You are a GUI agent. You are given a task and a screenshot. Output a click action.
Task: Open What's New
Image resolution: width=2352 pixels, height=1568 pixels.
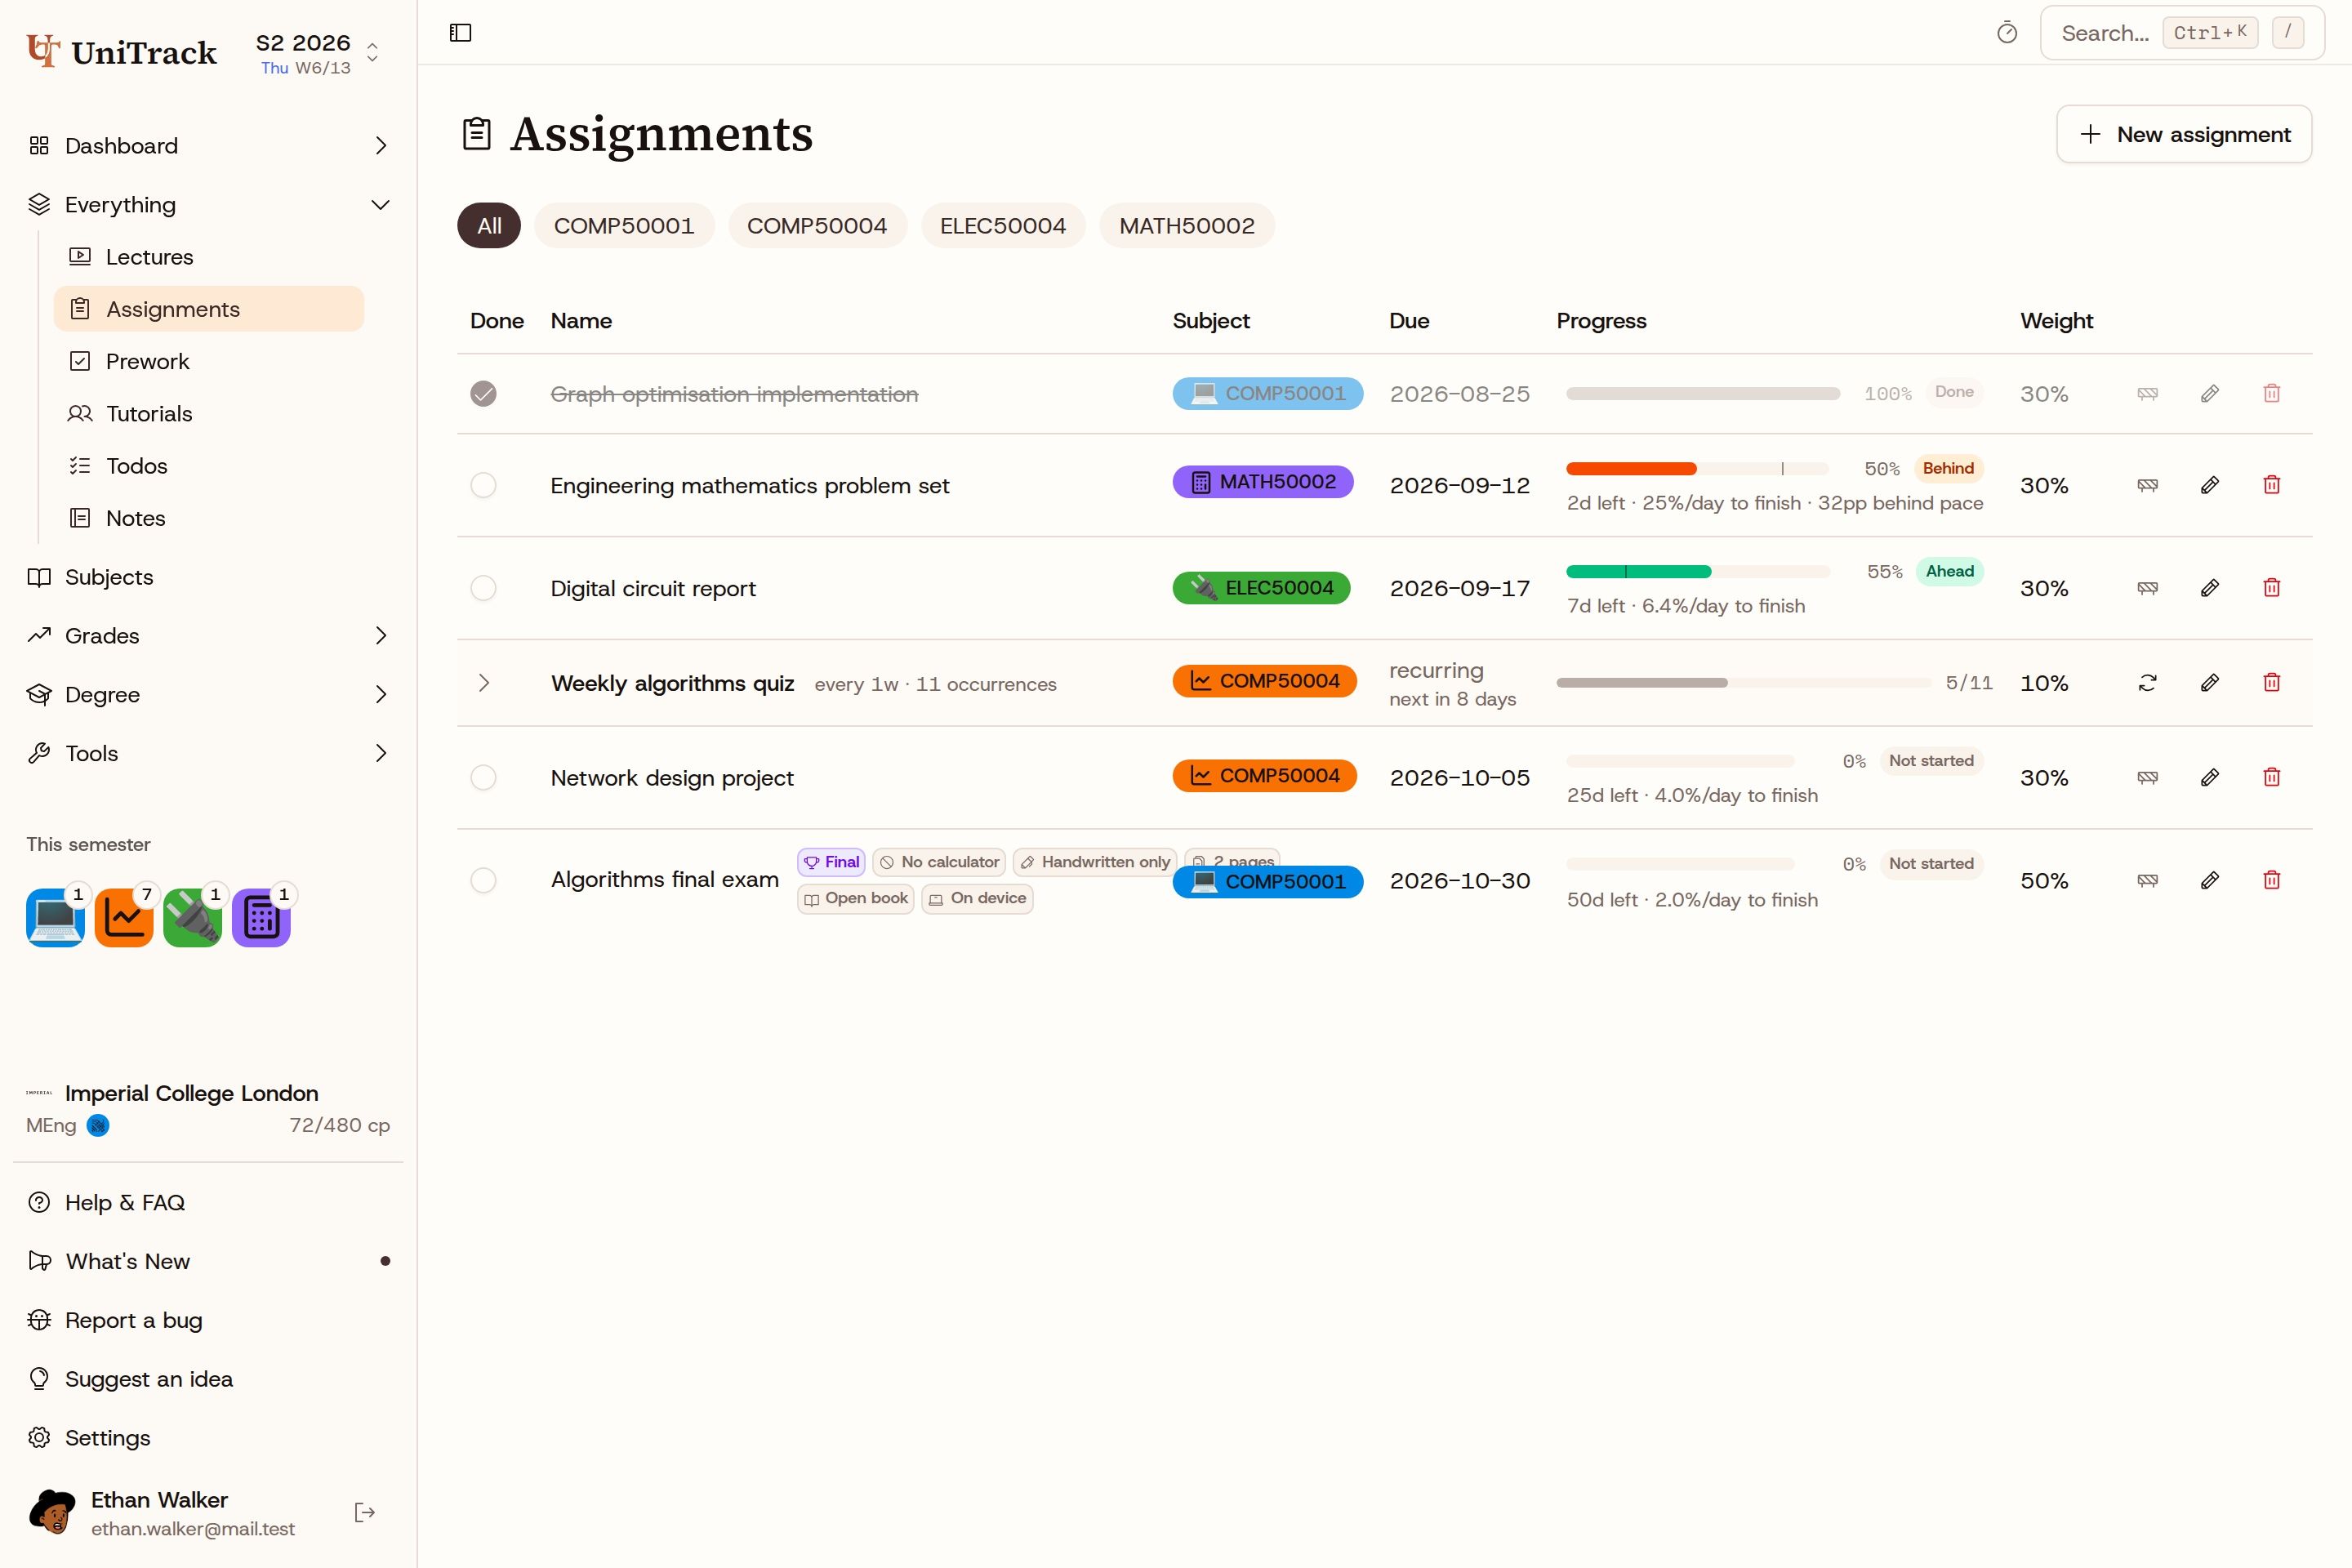coord(208,1262)
